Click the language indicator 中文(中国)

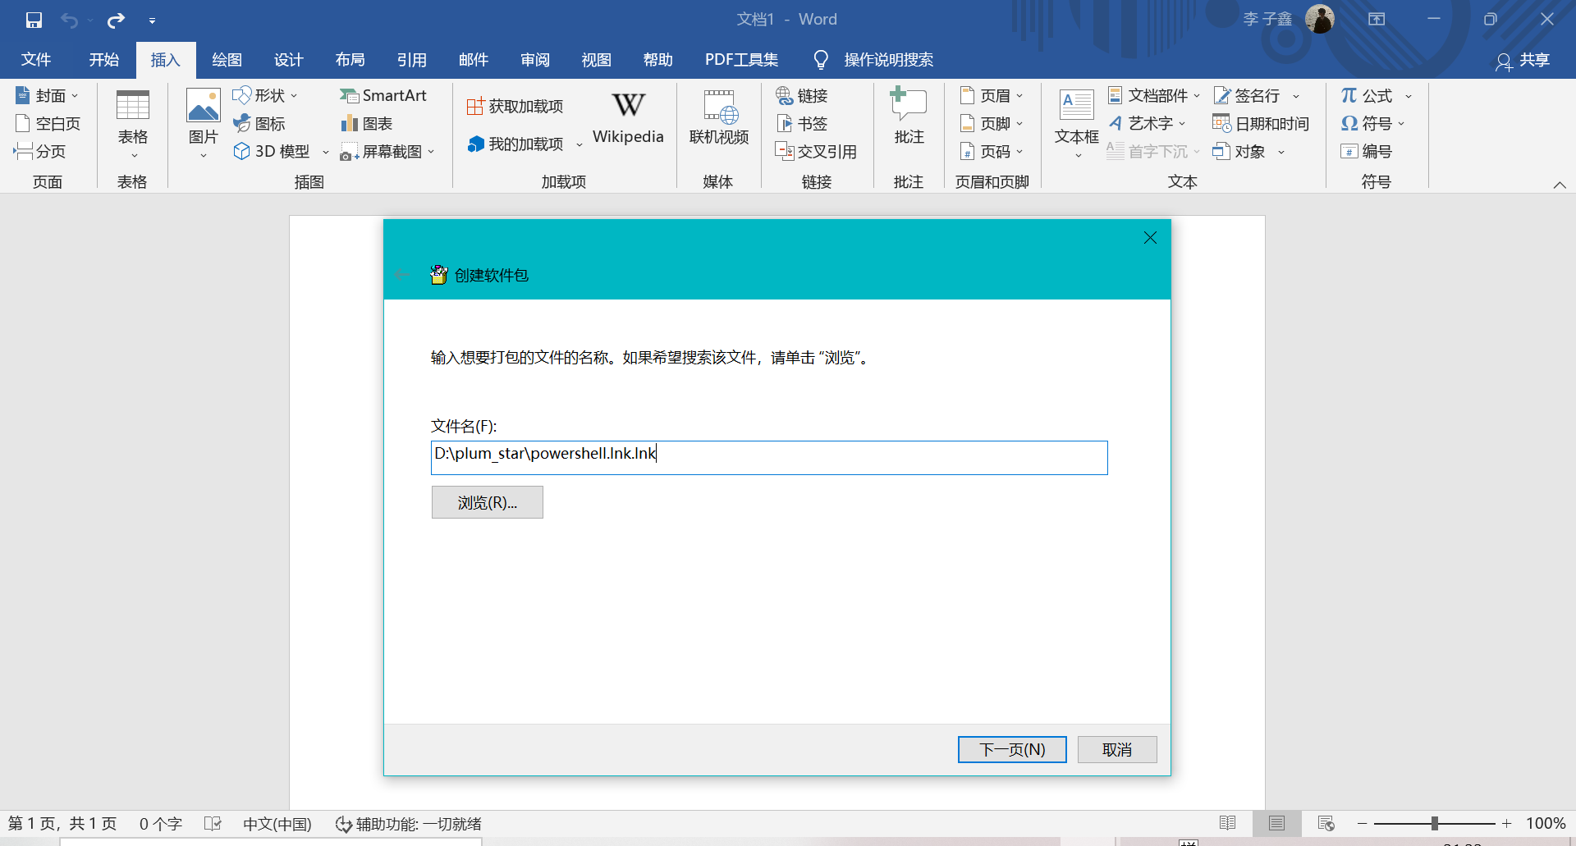tap(277, 824)
